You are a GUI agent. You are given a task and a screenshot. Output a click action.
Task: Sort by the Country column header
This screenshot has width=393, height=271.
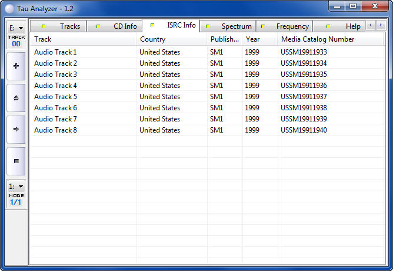[171, 39]
